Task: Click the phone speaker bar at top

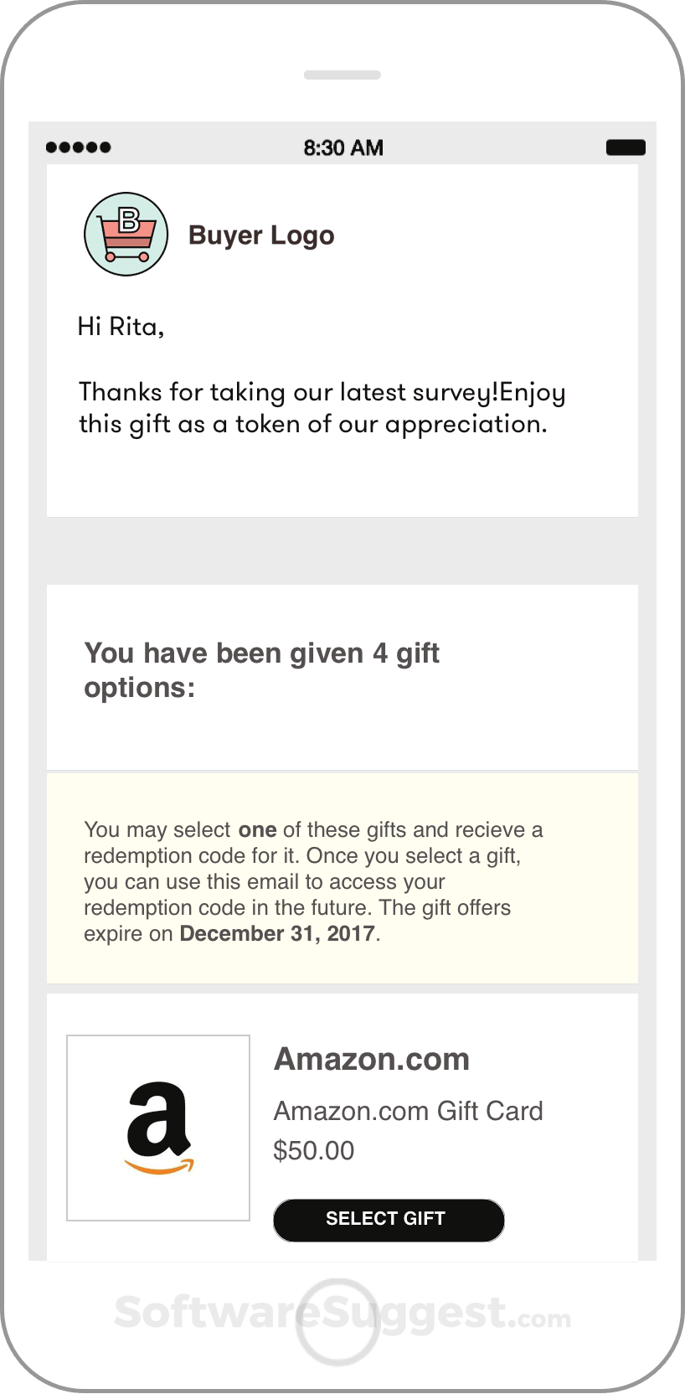Action: [342, 75]
